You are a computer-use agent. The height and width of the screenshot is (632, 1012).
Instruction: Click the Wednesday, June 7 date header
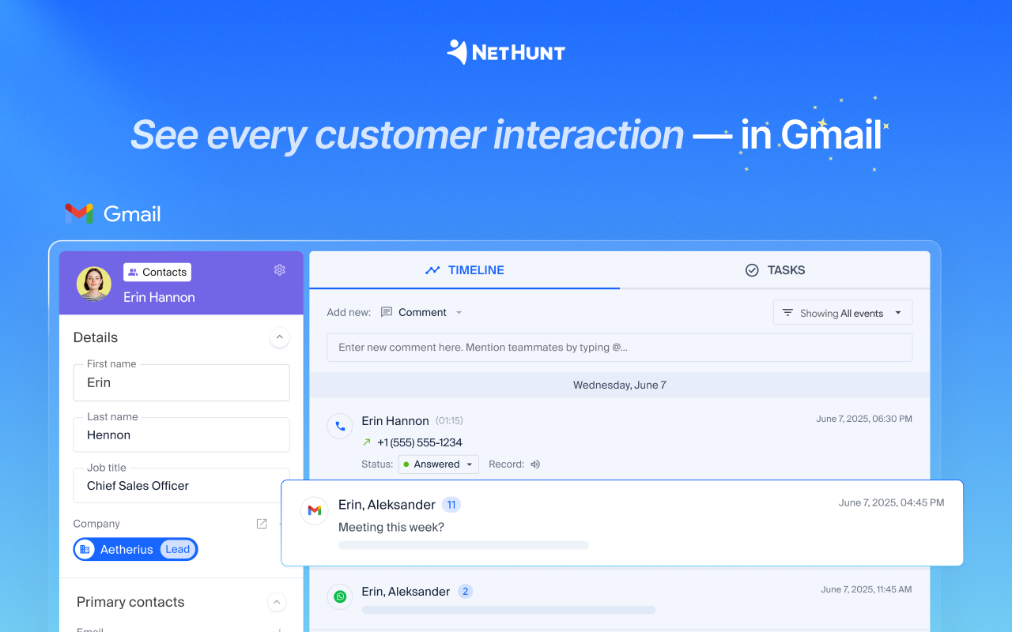pyautogui.click(x=620, y=385)
